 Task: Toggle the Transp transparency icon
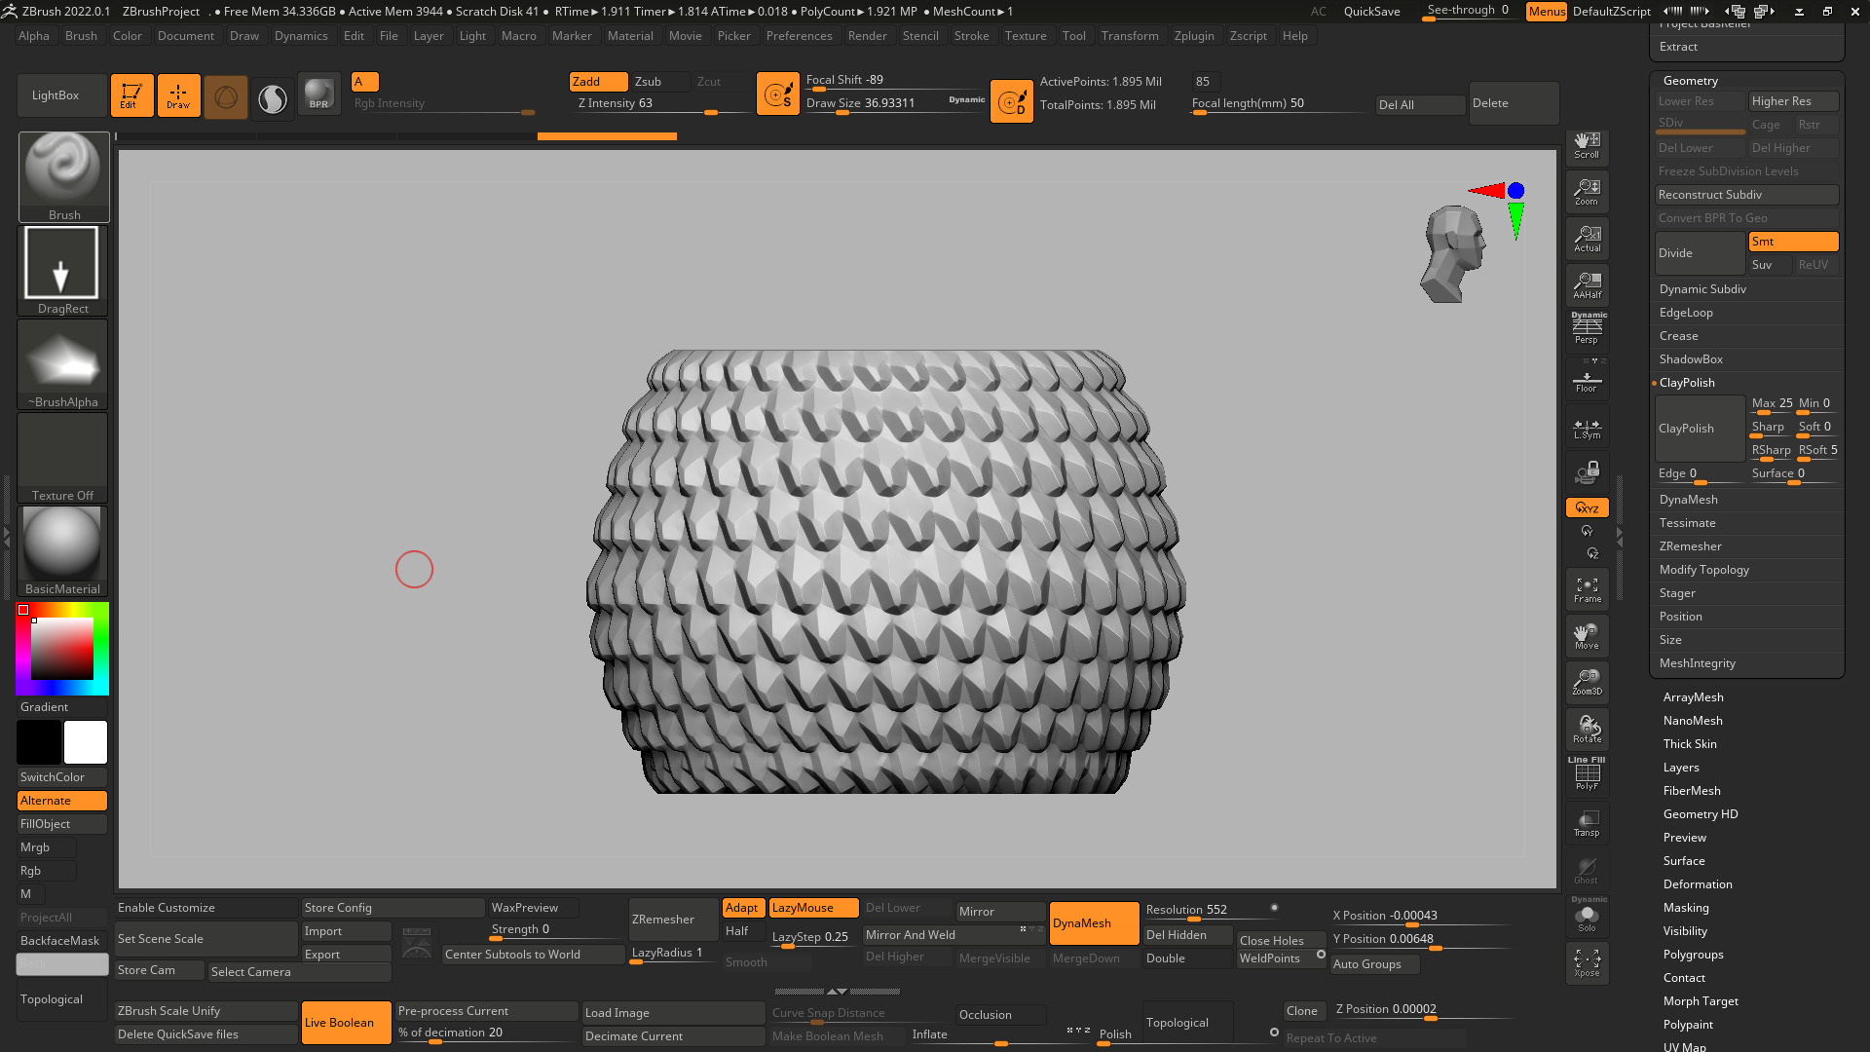pos(1587,823)
